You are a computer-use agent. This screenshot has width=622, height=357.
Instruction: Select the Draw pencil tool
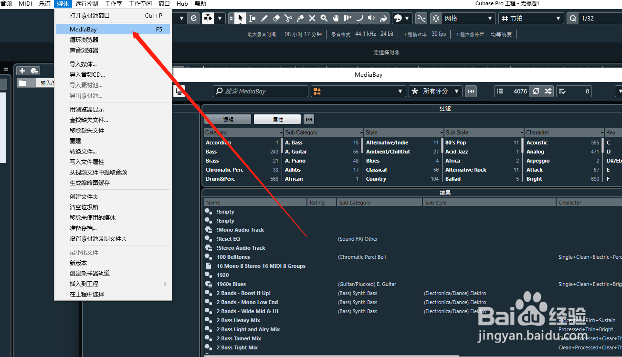pos(264,19)
